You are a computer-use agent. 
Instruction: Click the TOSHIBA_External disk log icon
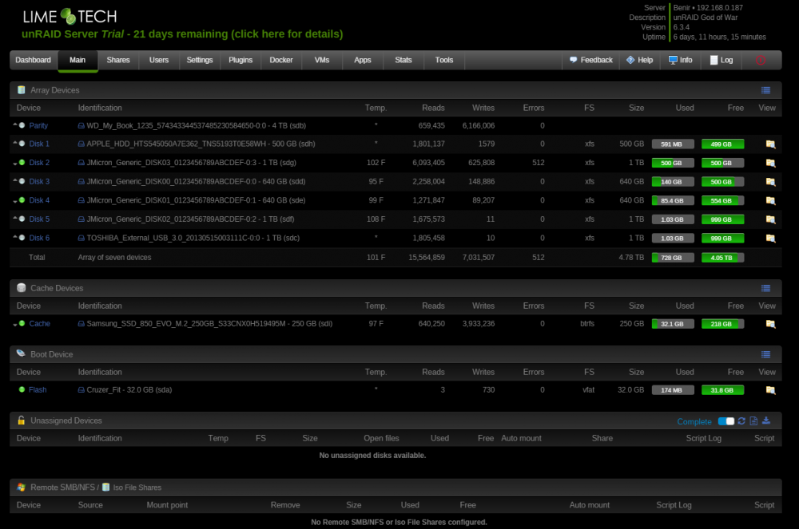[81, 238]
